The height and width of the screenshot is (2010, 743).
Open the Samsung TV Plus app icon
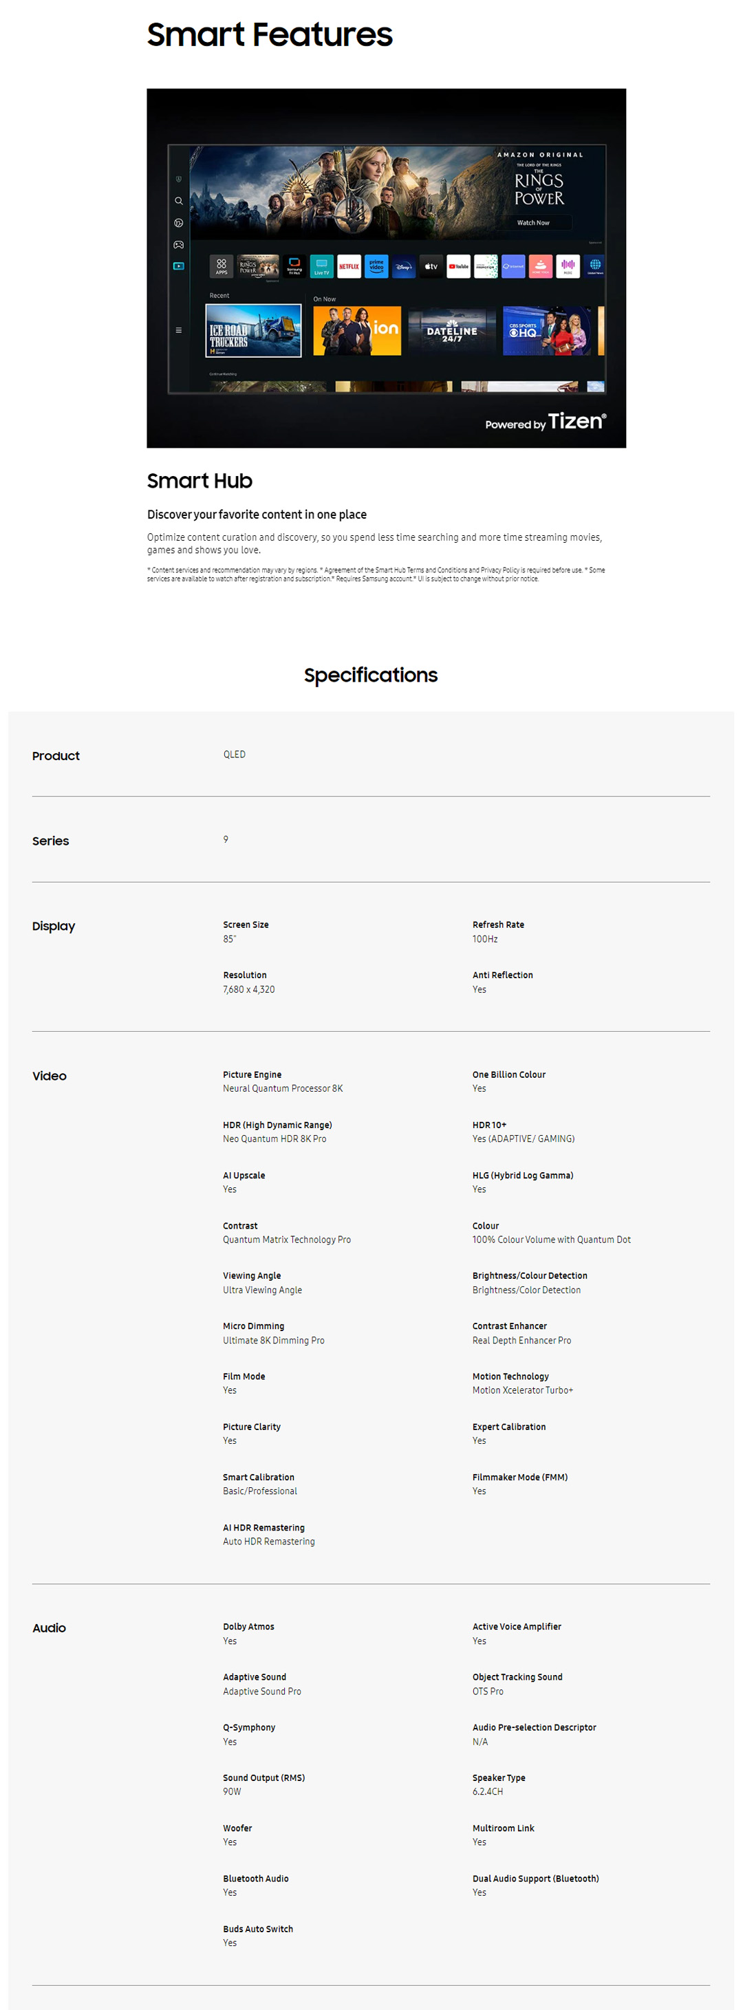pyautogui.click(x=294, y=266)
